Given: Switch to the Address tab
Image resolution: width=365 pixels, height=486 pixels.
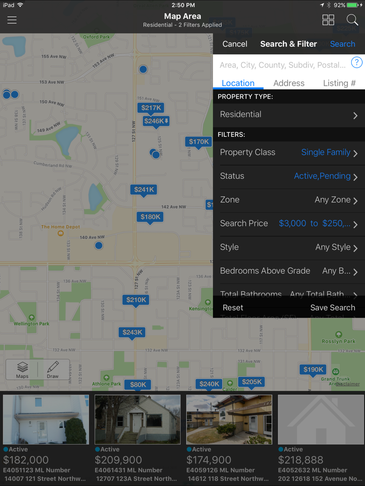Looking at the screenshot, I should click(289, 83).
